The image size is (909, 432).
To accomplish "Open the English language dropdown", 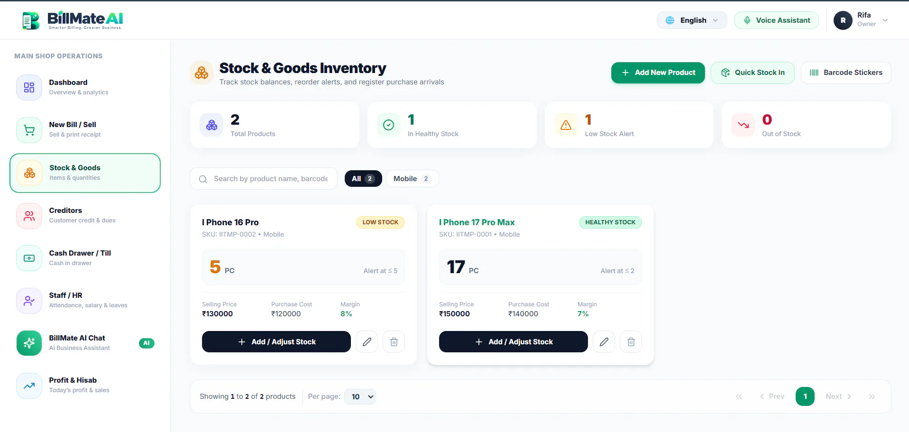I will tap(692, 20).
